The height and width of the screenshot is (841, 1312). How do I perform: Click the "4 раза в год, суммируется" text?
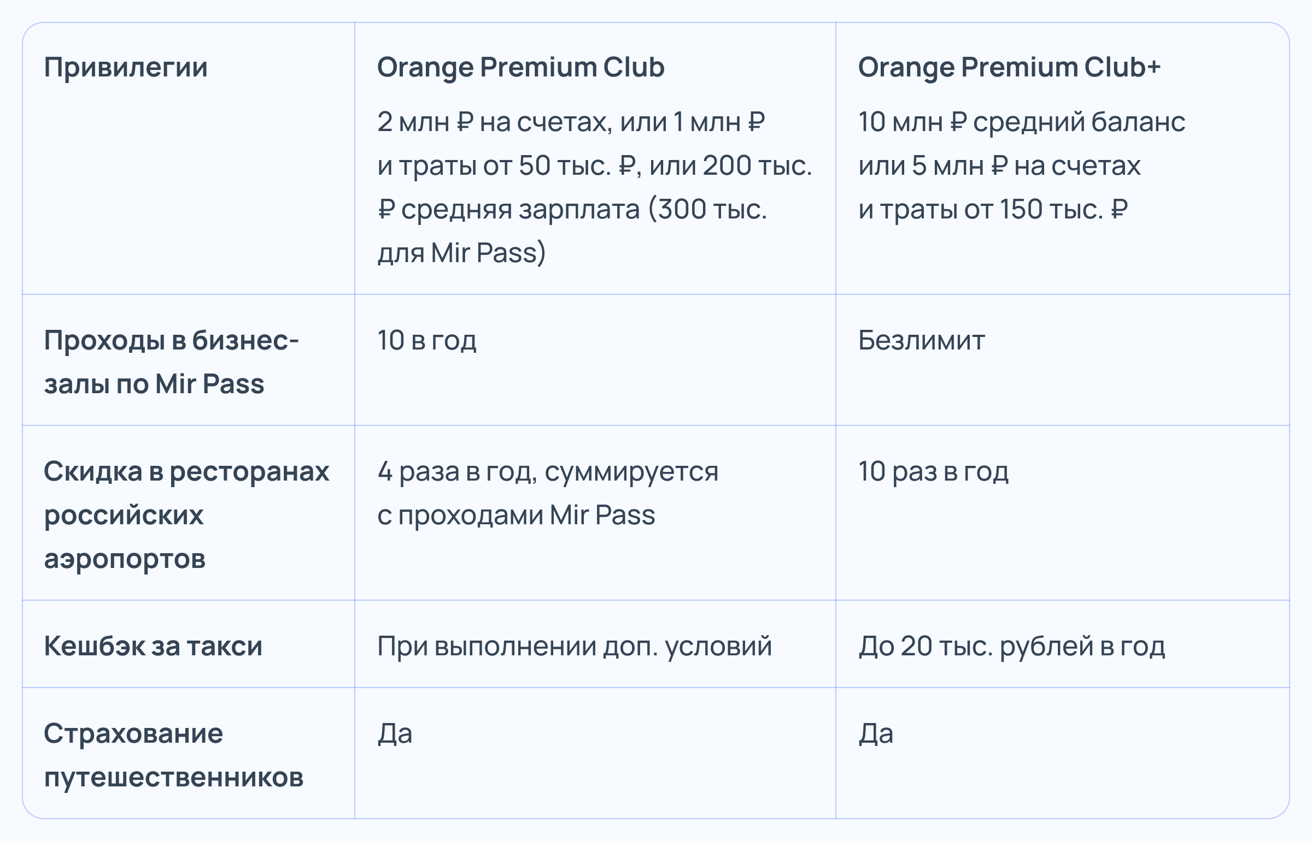point(547,471)
